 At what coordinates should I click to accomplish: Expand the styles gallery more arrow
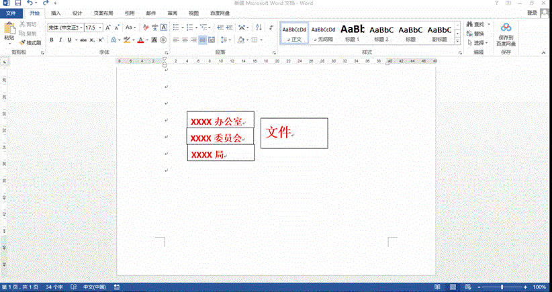pos(457,42)
